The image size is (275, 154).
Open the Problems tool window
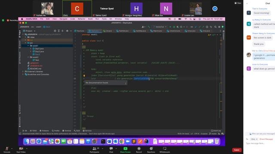pyautogui.click(x=44, y=130)
